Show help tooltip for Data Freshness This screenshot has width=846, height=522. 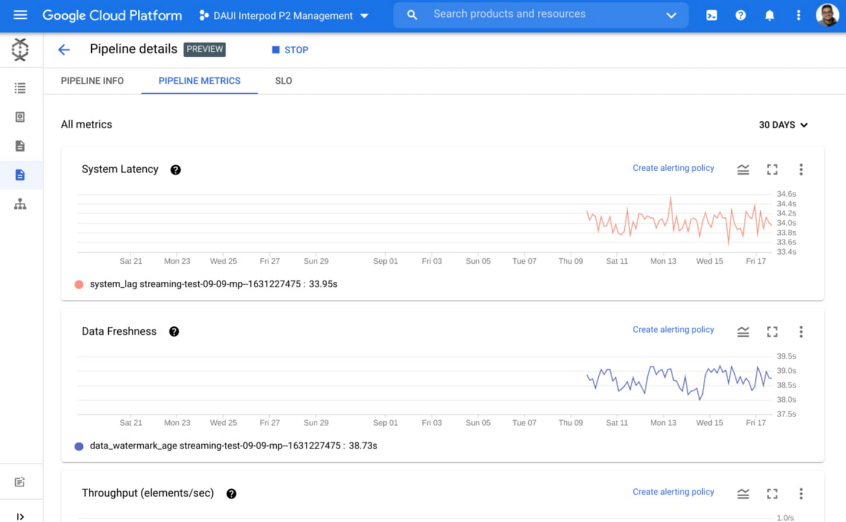174,331
